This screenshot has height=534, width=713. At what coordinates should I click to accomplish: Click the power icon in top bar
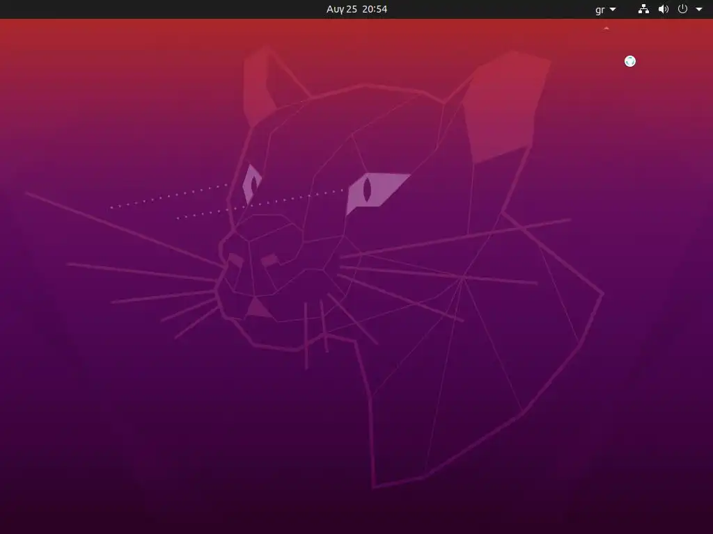682,9
